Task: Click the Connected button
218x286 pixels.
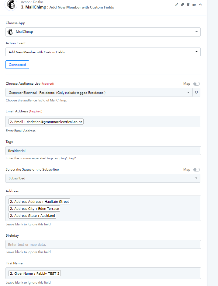Action: (17, 65)
